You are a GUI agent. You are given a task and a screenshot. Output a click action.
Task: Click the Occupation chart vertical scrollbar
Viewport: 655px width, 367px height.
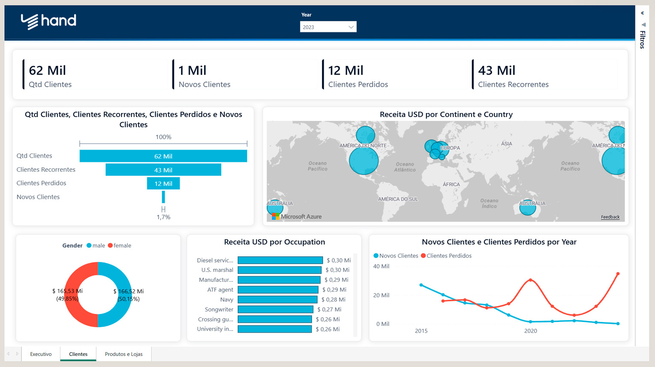click(x=355, y=295)
